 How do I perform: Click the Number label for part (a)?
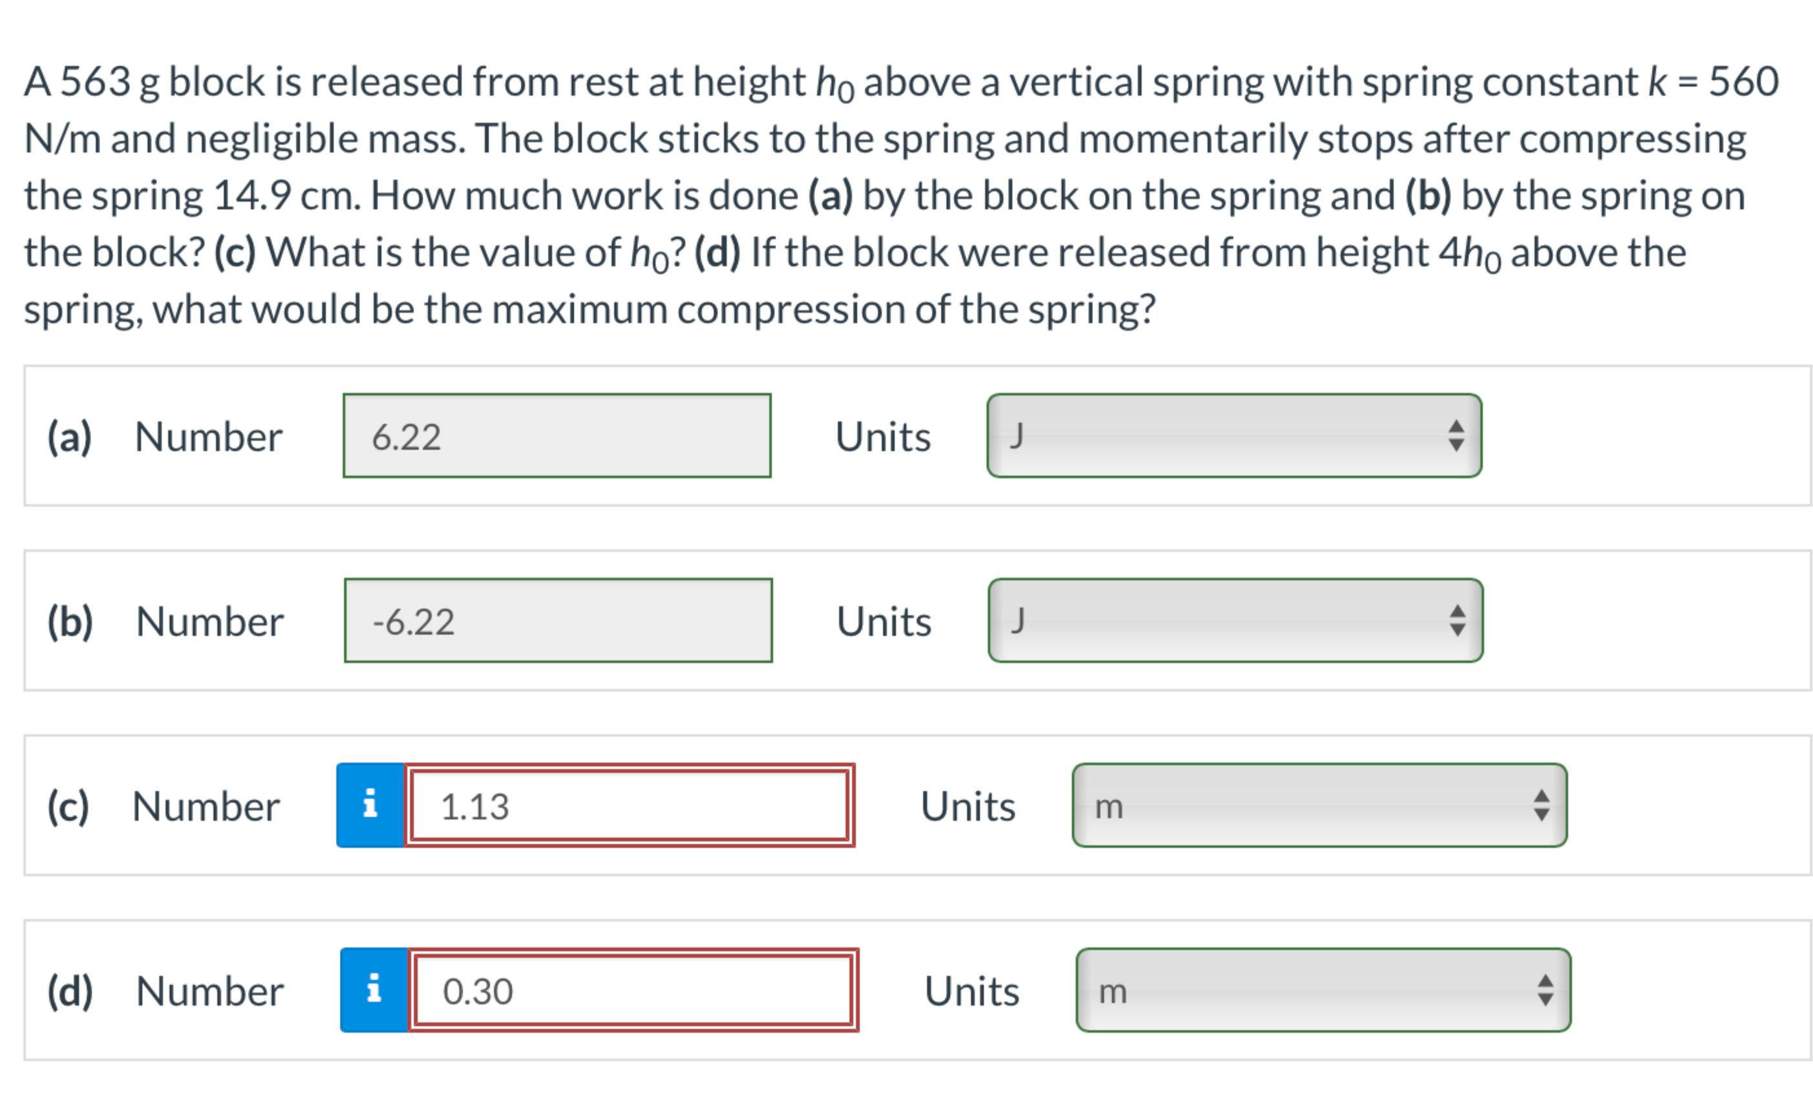click(x=208, y=436)
